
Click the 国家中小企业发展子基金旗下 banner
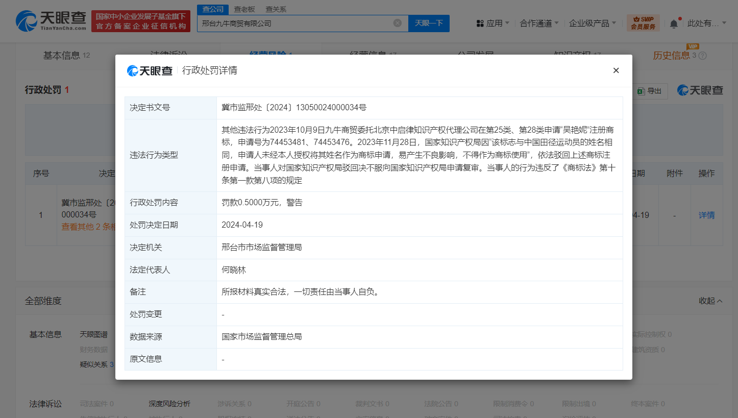141,21
